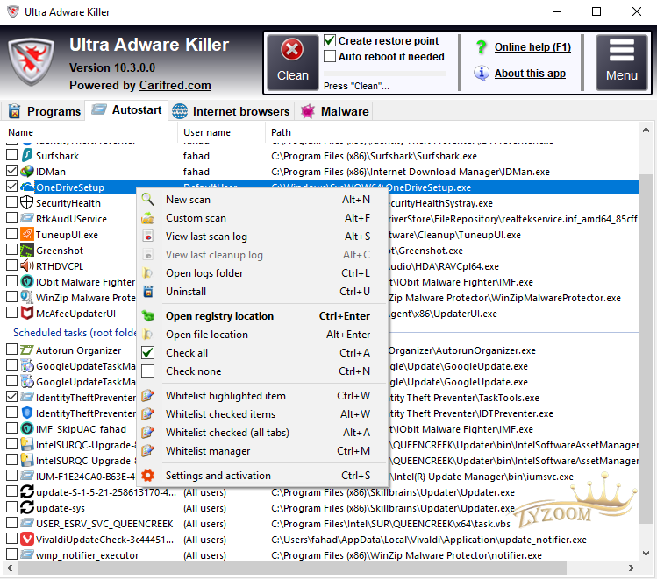
Task: Open Settings and activation entry
Action: [x=261, y=476]
